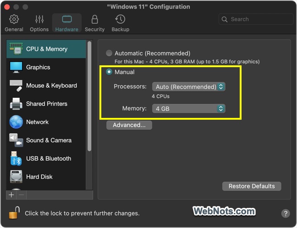Click the hardware list scrollbar
The image size is (297, 228).
click(89, 96)
